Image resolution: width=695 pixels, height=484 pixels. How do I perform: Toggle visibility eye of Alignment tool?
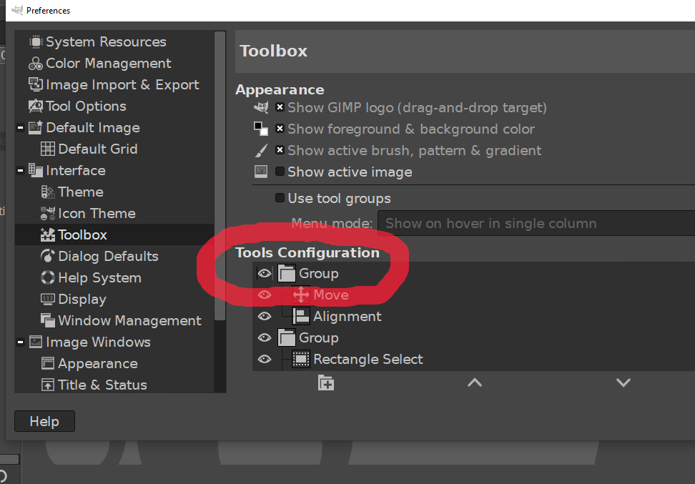[x=265, y=317]
